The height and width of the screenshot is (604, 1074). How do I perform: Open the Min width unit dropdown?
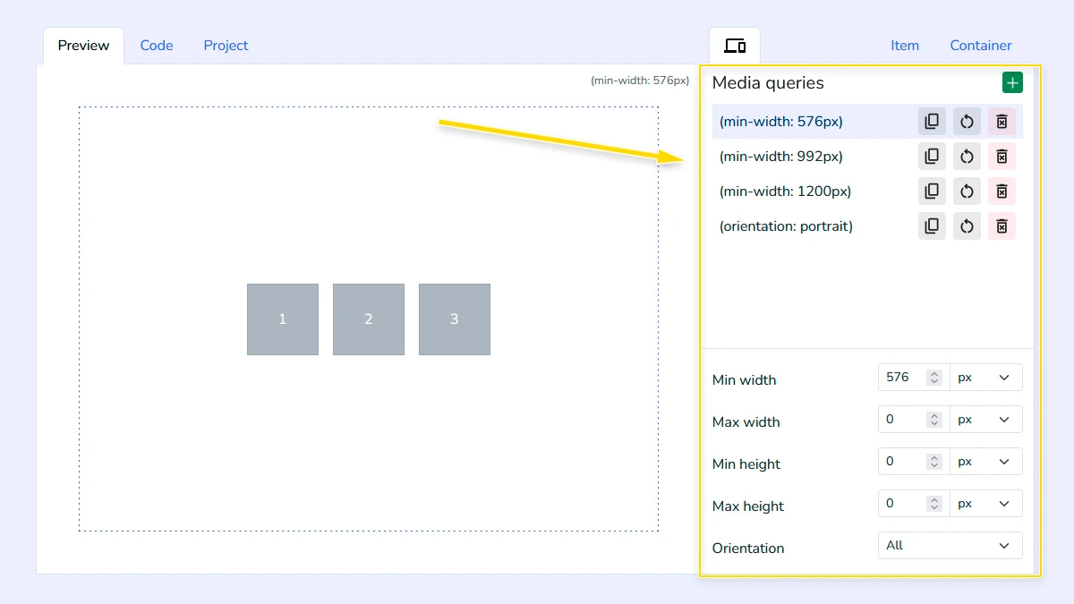(985, 377)
